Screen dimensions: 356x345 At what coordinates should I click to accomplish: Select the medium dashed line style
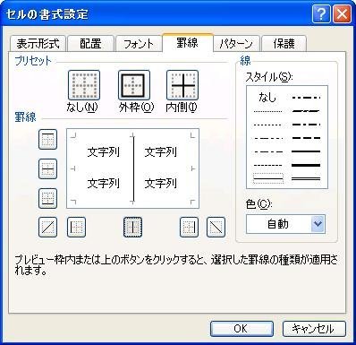[306, 138]
